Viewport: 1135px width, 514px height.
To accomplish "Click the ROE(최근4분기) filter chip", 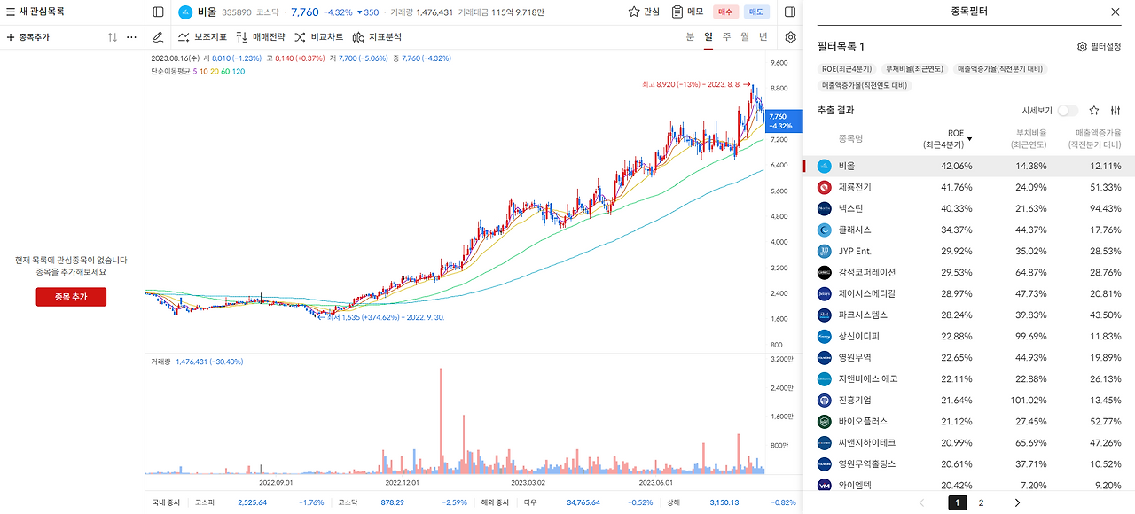I will [846, 68].
